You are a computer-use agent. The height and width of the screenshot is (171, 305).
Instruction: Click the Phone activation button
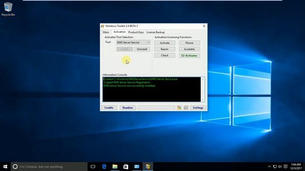pyautogui.click(x=189, y=43)
